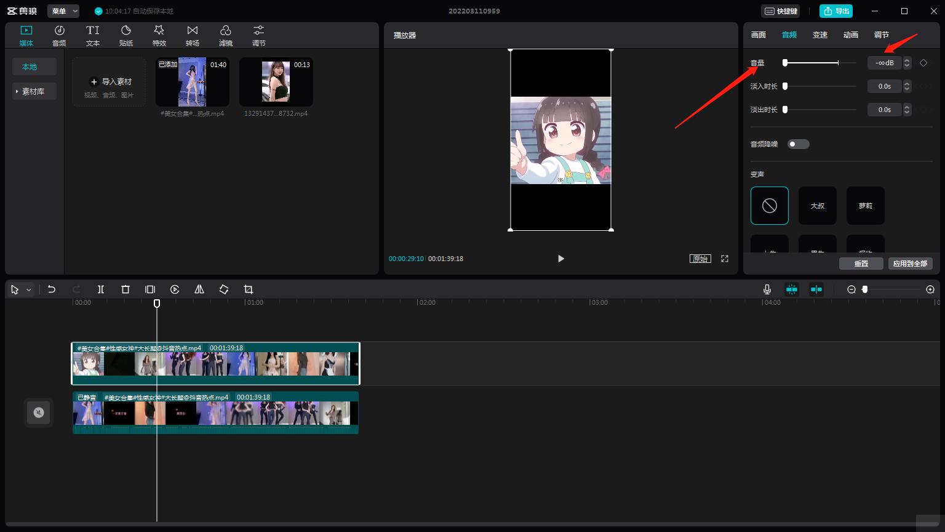
Task: Open the selection tool mode dropdown arrow
Action: coord(29,290)
